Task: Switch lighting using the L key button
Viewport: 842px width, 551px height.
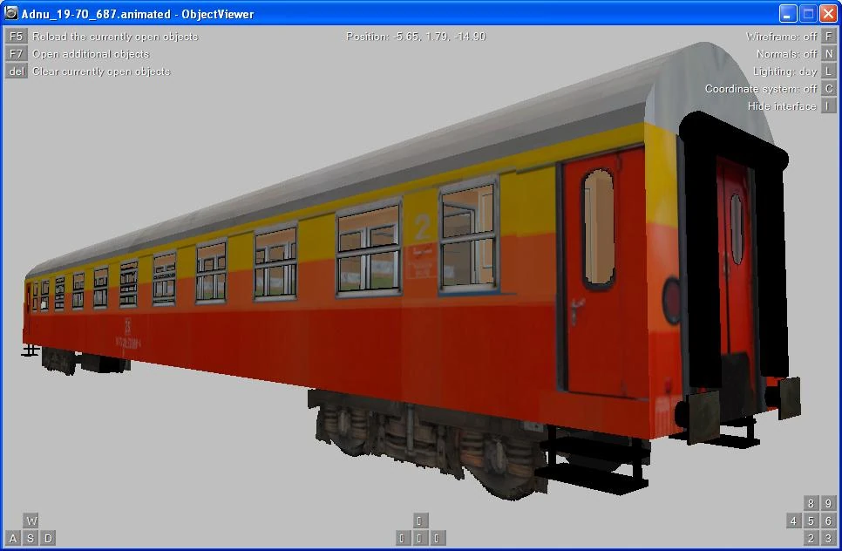Action: click(x=829, y=71)
